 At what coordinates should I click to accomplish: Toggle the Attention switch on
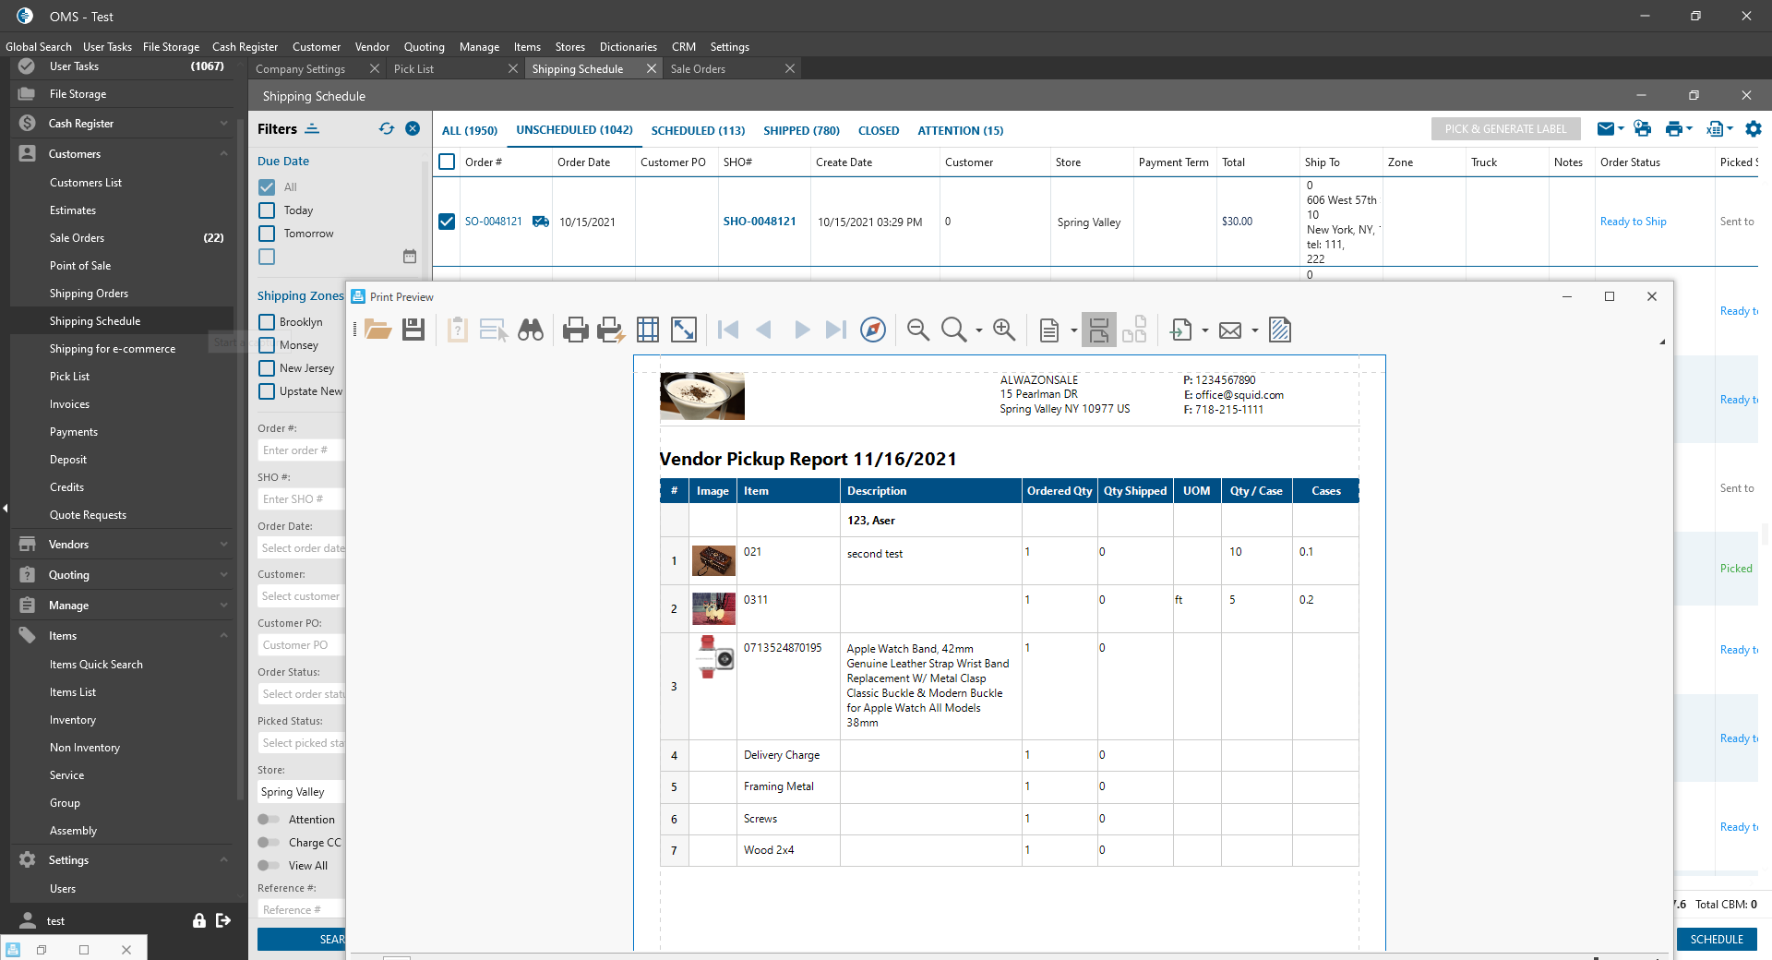(x=269, y=820)
